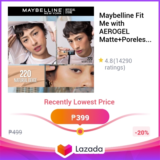Click the black Maybelline header banner
The image size is (160, 160).
coord(51,11)
